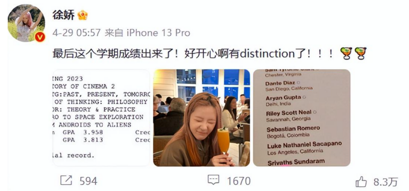Click the 4-29 05:57 timestamp
409x191 pixels.
77,33
